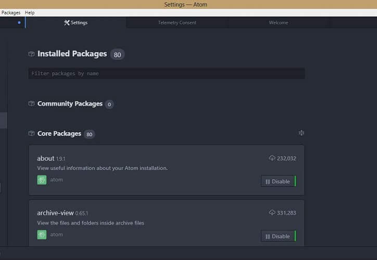Disable the archive-view package
This screenshot has height=260, width=377.
point(279,236)
